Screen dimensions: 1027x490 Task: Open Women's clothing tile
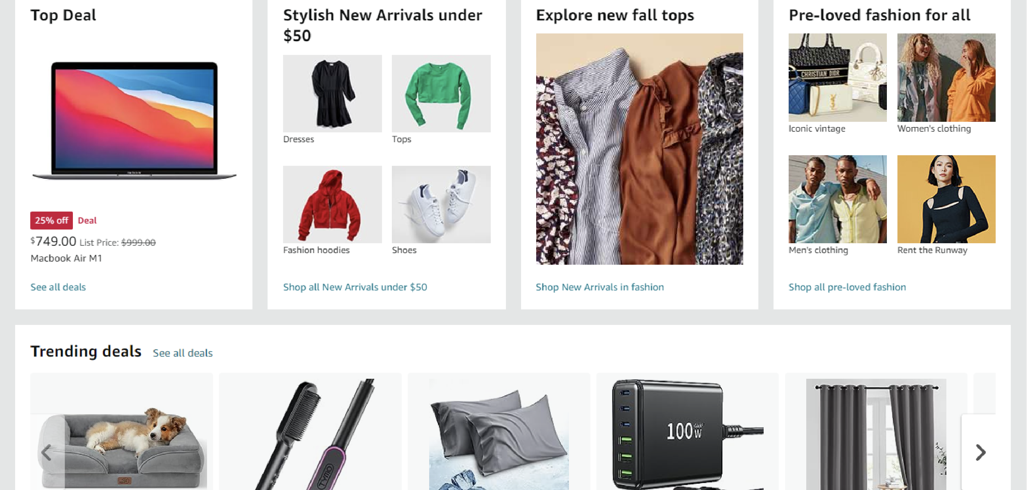(x=946, y=78)
